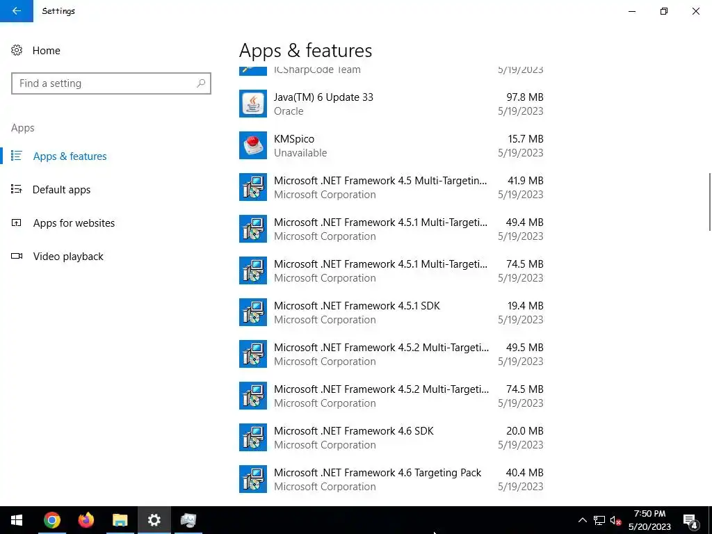Select Microsoft .NET Framework 4.6 Targeting Pack text
The image size is (712, 534).
point(378,473)
